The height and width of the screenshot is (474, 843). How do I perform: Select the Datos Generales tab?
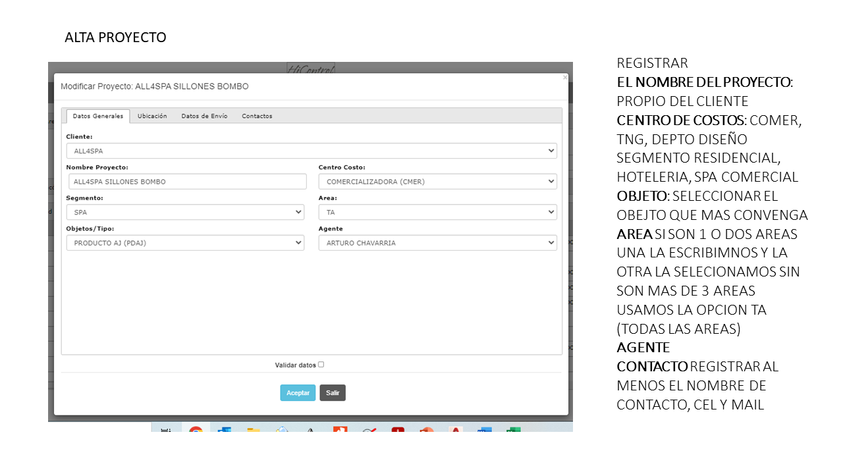click(97, 116)
